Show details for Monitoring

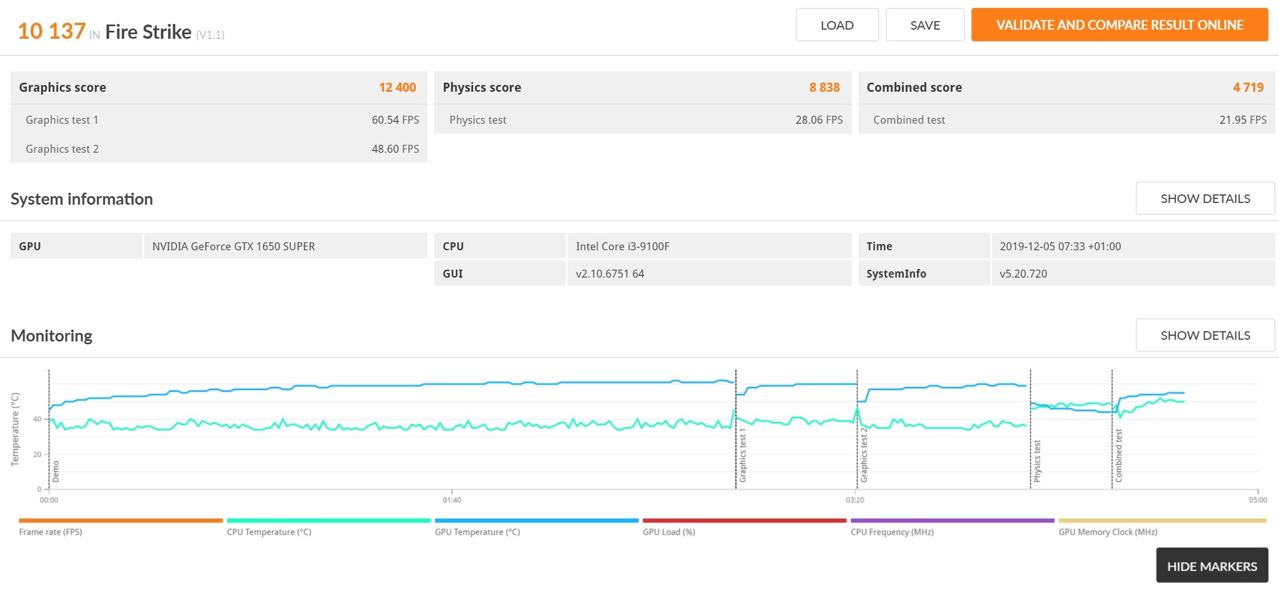tap(1205, 335)
